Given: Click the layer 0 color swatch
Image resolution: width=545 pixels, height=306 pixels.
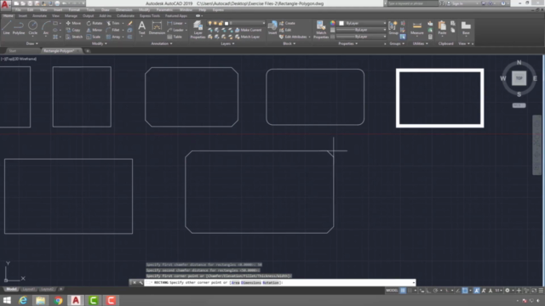Looking at the screenshot, I should 227,23.
